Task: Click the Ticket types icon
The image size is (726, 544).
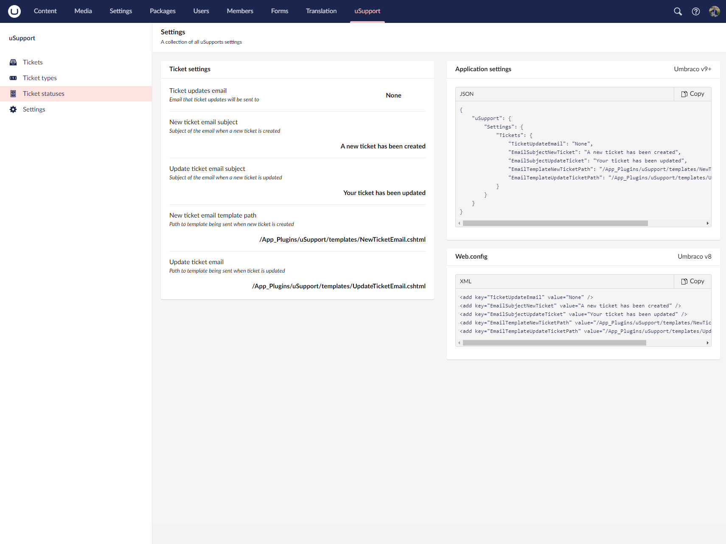Action: pyautogui.click(x=13, y=78)
